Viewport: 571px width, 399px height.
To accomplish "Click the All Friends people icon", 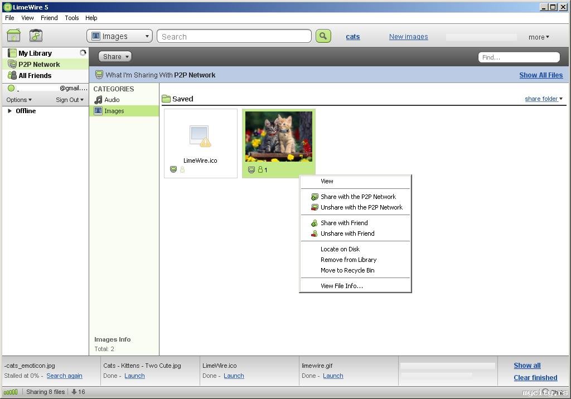I will point(12,75).
